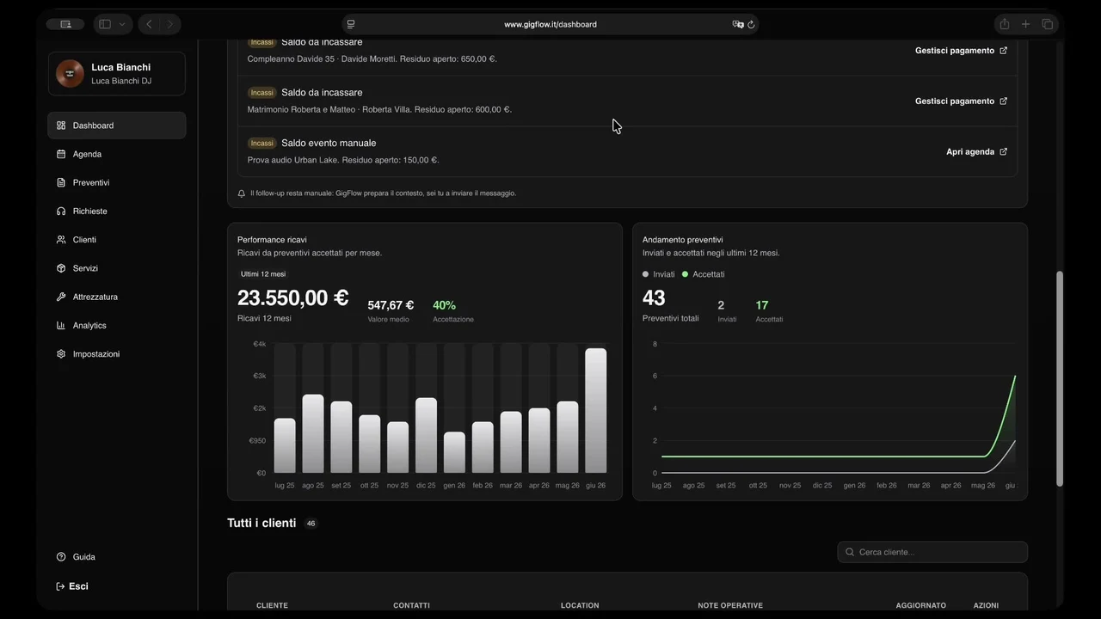Click the bell icon near follow-up note
Screen dimensions: 1101x619
[242, 193]
